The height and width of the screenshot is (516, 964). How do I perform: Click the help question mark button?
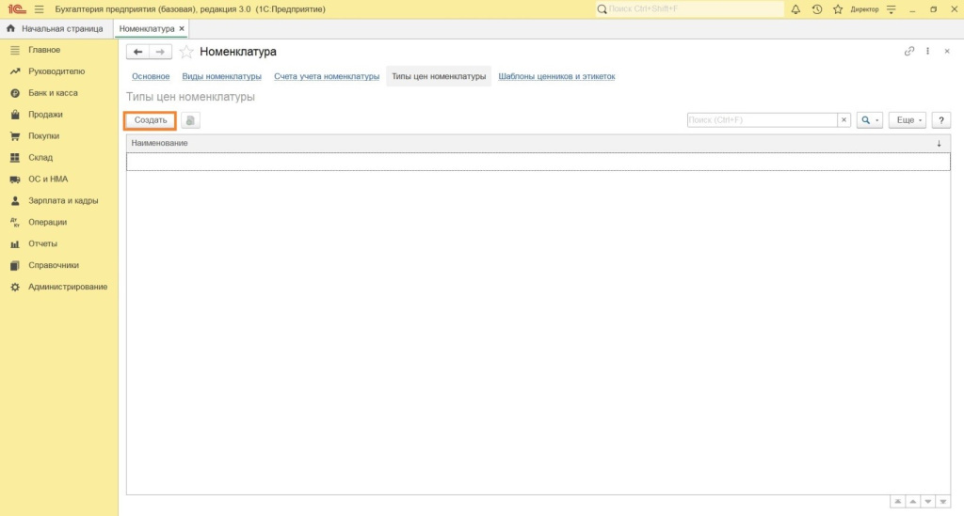coord(940,120)
